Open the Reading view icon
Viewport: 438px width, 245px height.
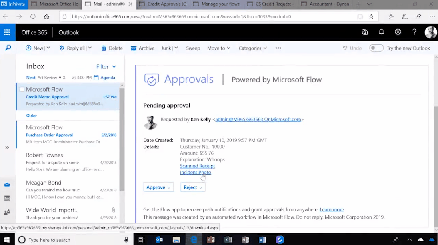tap(360, 16)
